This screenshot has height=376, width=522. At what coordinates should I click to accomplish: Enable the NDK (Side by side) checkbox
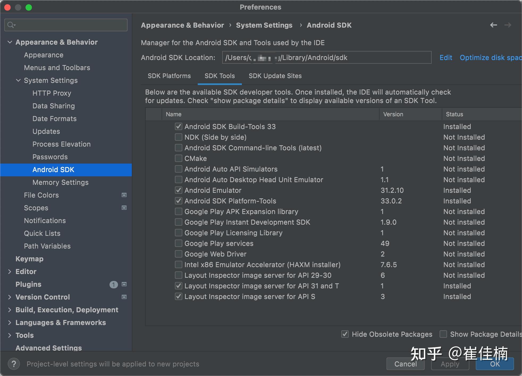[179, 137]
